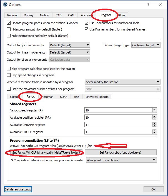Switch to the KUKA tab
The width and height of the screenshot is (168, 196).
click(x=64, y=97)
